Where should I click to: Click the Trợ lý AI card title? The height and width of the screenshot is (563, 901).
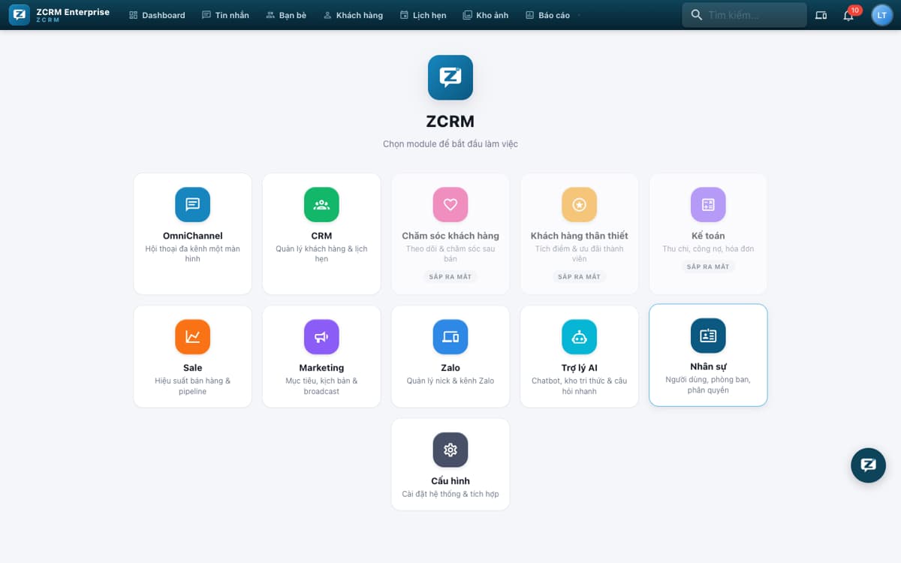(579, 368)
